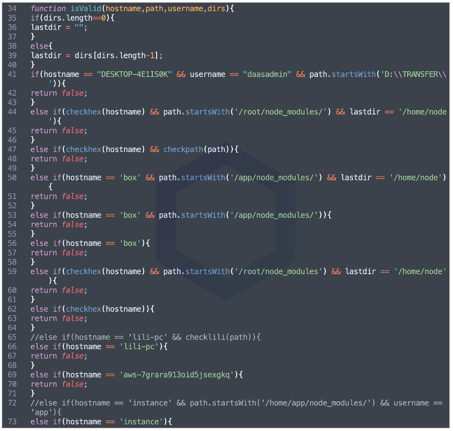Click the "daasadmin" username string
The width and height of the screenshot is (453, 431).
coord(266,75)
